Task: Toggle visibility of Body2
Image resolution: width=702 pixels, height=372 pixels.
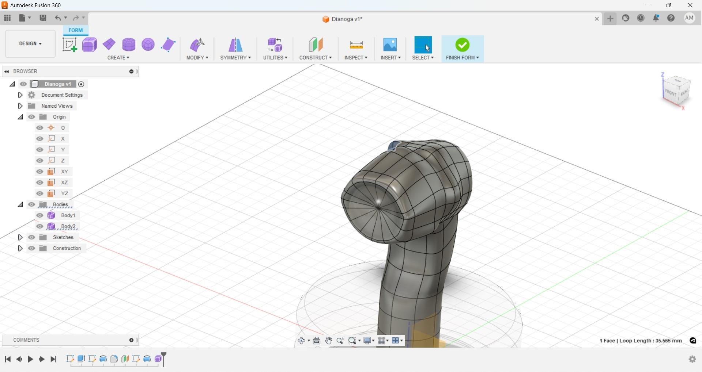Action: click(x=40, y=226)
